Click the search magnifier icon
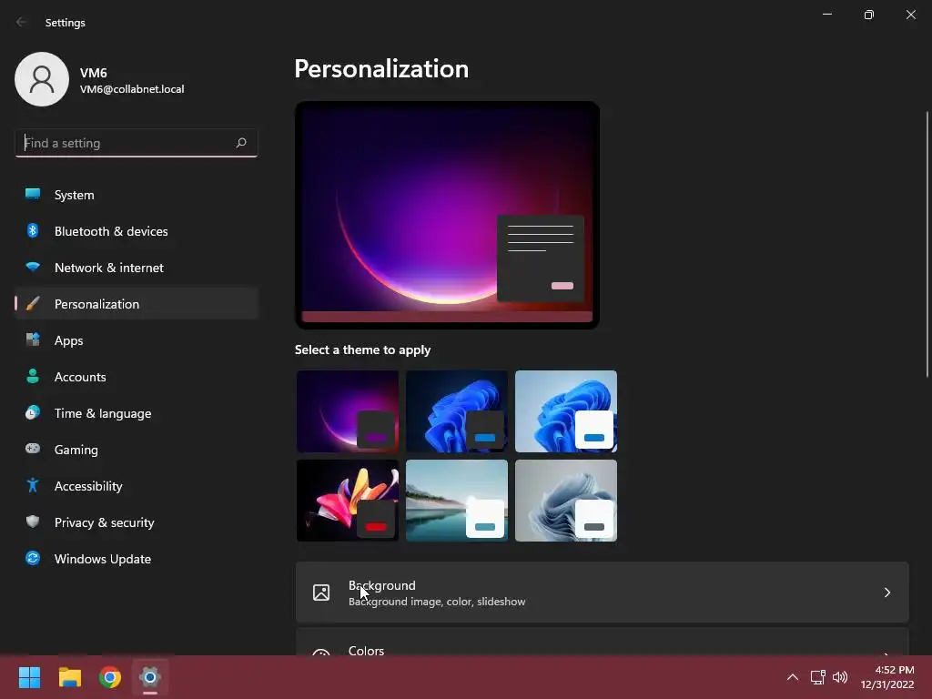Viewport: 932px width, 699px height. [240, 143]
